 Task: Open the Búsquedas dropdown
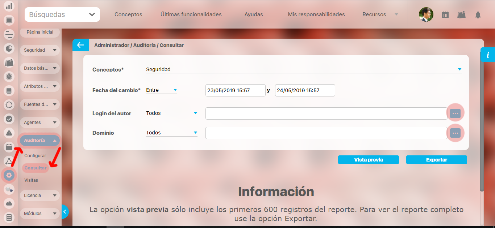coord(62,15)
